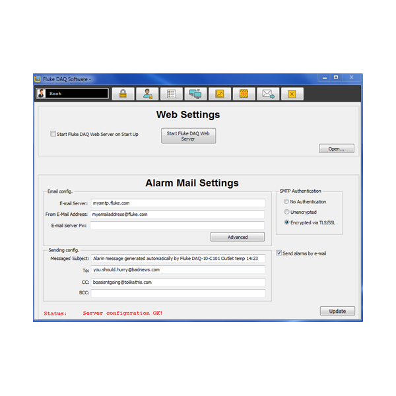Screen dimensions: 396x396
Task: Maximize the Fluke DAQ Software window
Action: (x=336, y=77)
